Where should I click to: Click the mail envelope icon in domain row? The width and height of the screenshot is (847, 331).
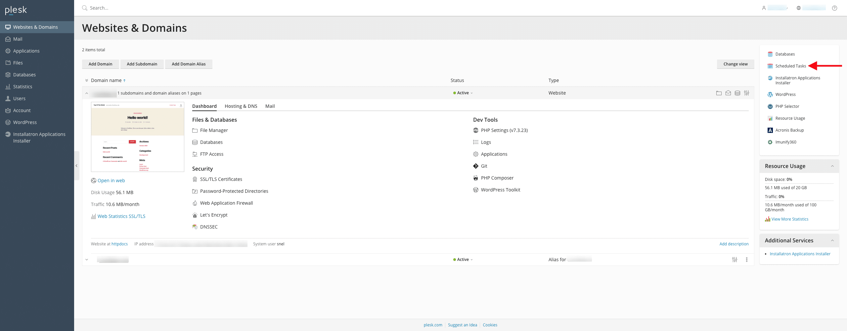(728, 93)
